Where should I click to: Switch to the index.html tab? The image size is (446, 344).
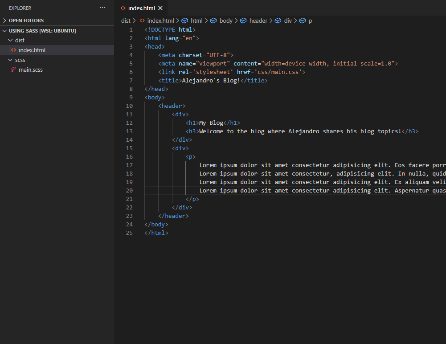141,8
